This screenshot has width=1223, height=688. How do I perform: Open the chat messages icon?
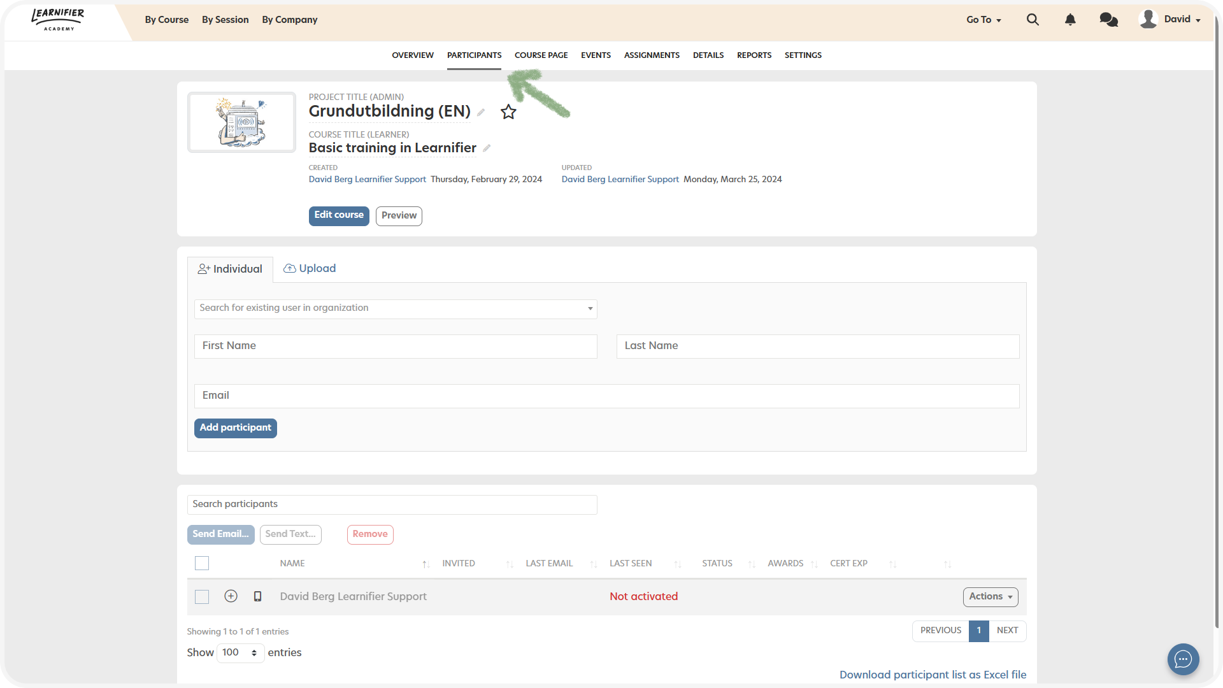(x=1108, y=20)
